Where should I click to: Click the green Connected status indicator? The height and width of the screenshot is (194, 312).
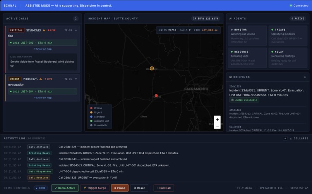[x=299, y=5]
